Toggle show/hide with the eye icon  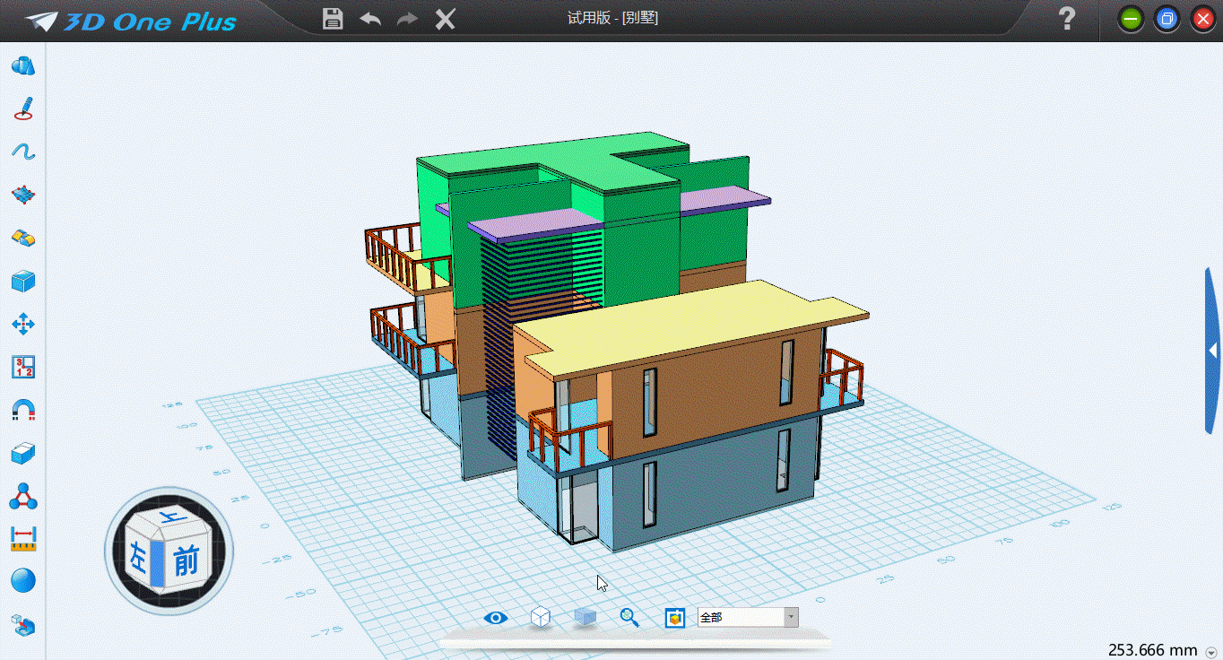point(496,617)
